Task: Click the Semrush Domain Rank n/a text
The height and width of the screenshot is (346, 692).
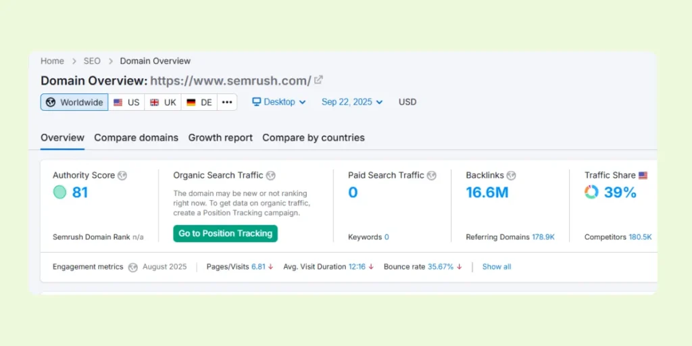Action: tap(98, 237)
